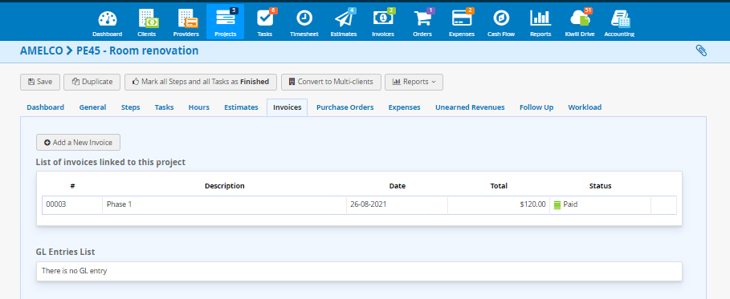730x299 pixels.
Task: Open the Purchase Orders tab
Action: pos(345,107)
